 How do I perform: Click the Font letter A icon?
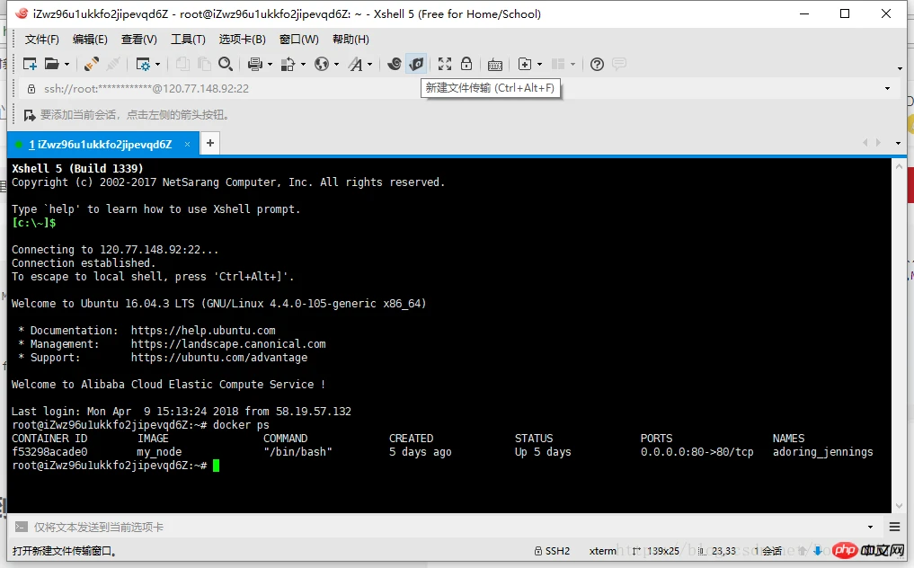pos(355,64)
